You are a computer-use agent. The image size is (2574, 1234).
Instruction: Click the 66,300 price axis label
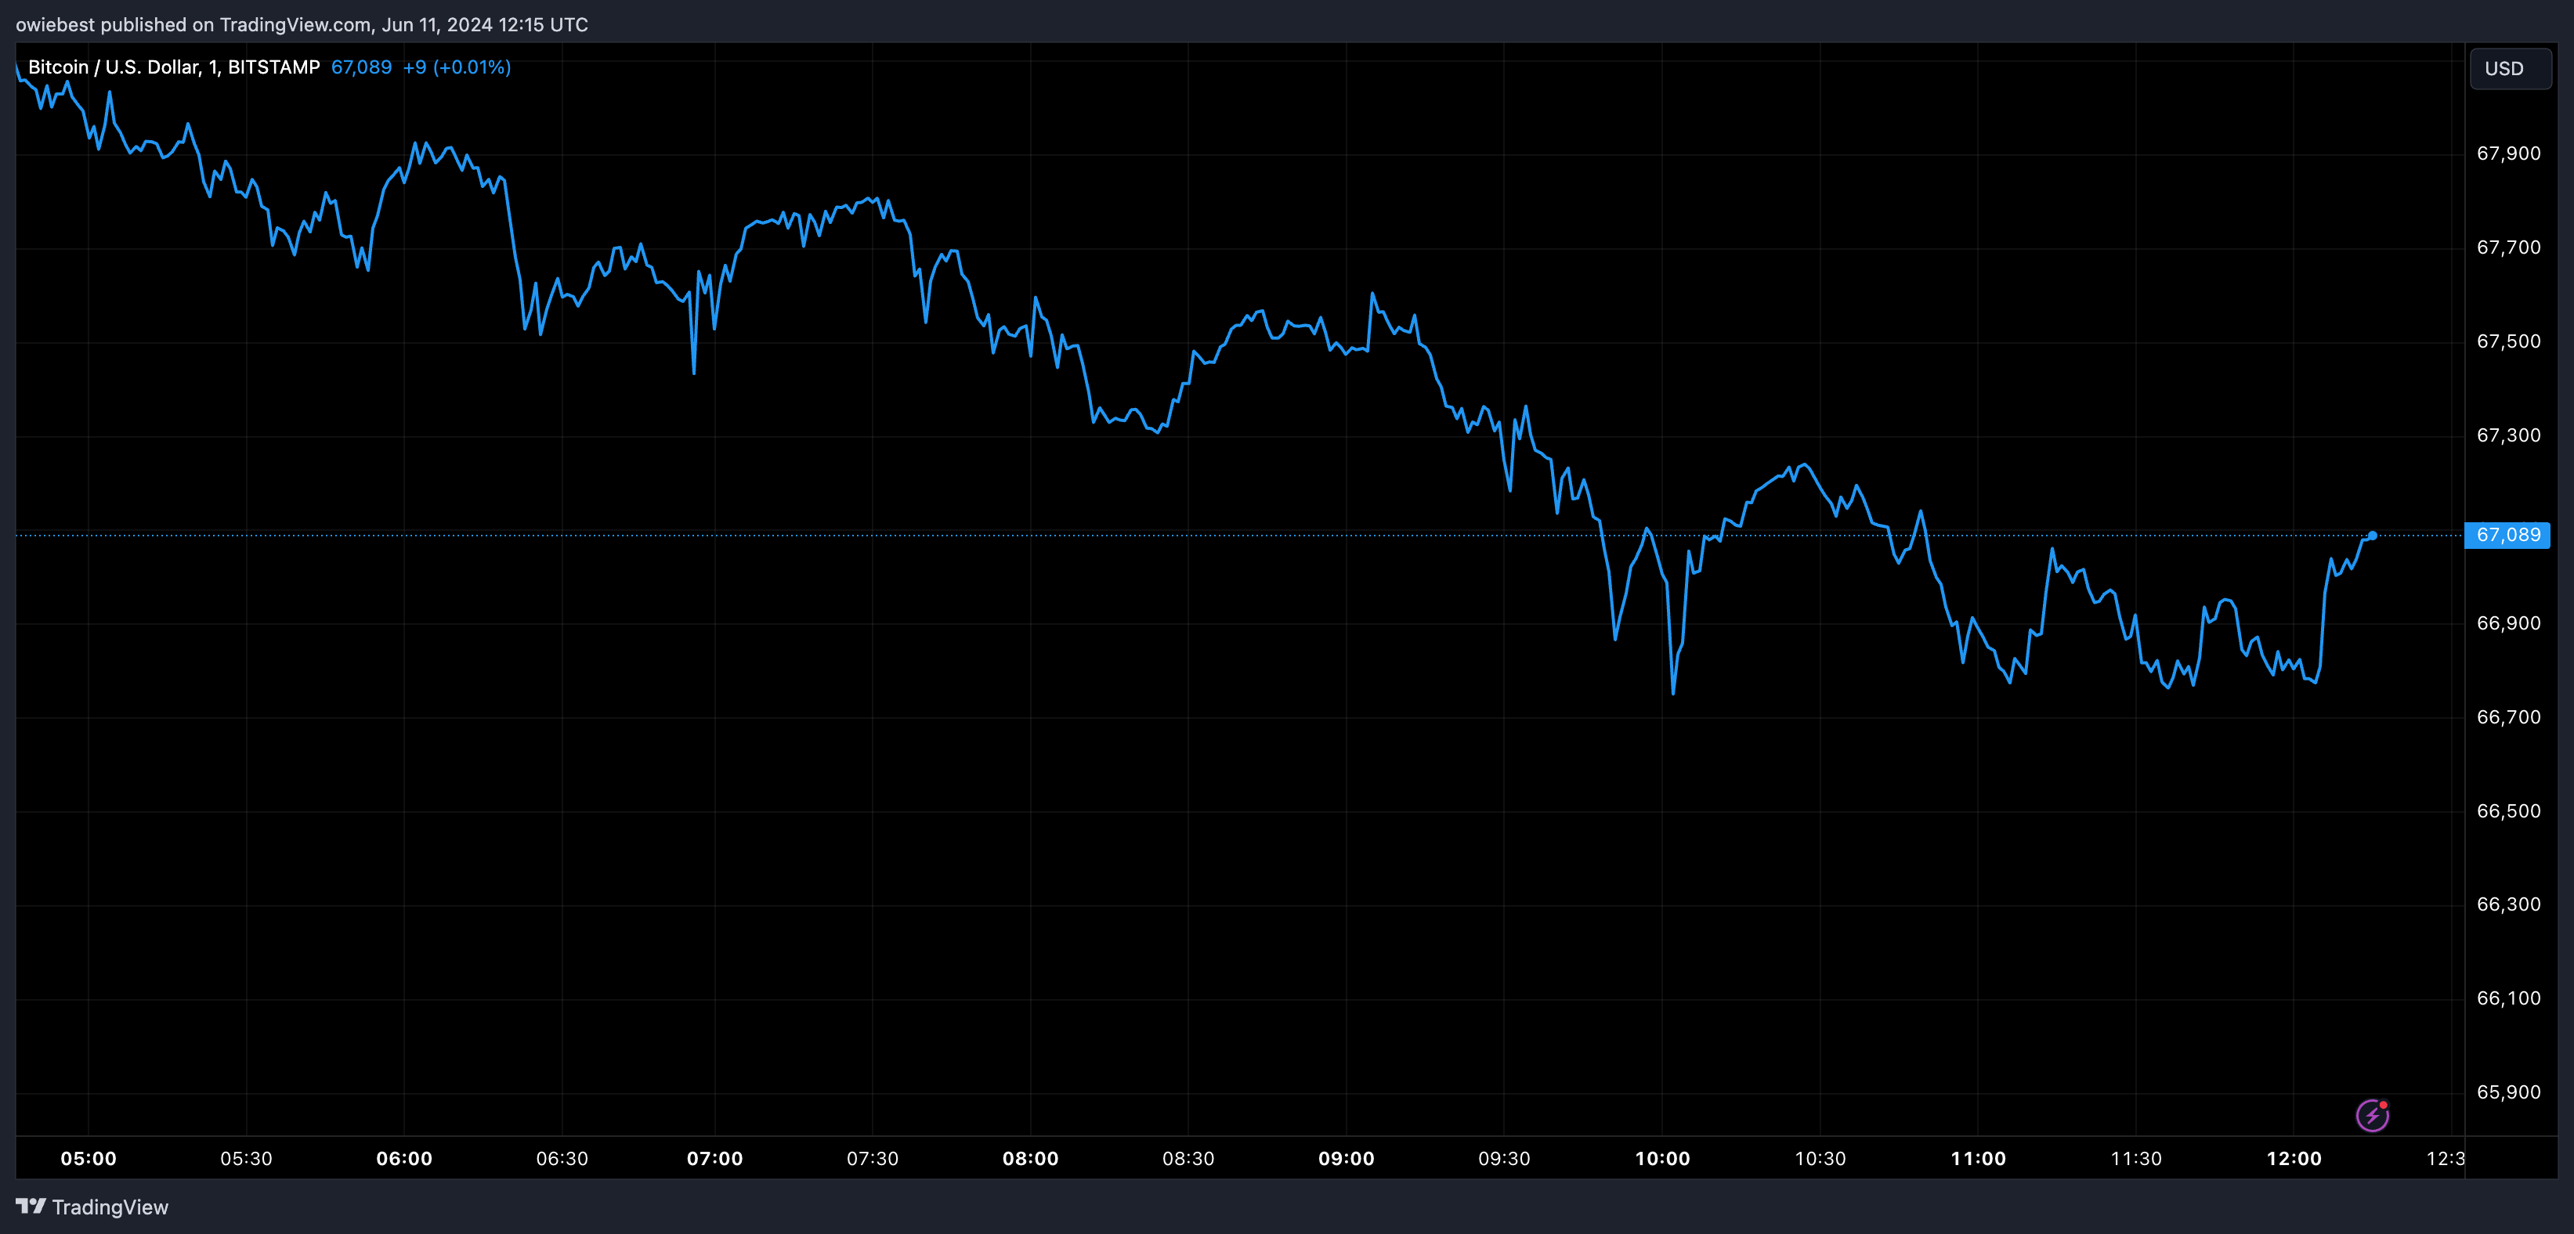(x=2508, y=904)
